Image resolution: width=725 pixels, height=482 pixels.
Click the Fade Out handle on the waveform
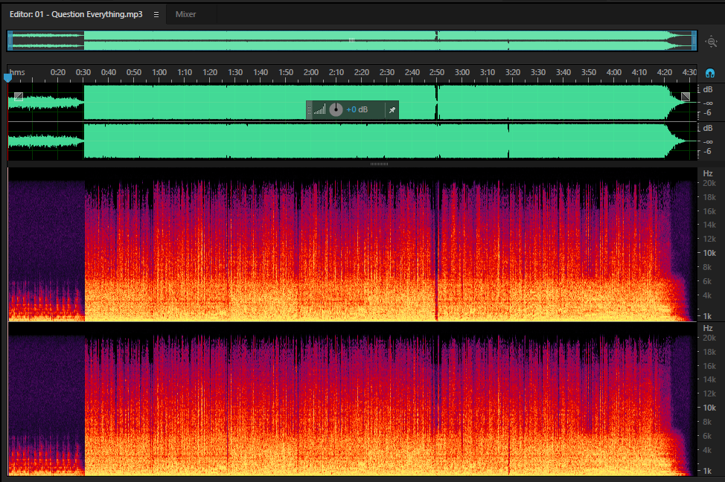pyautogui.click(x=686, y=97)
